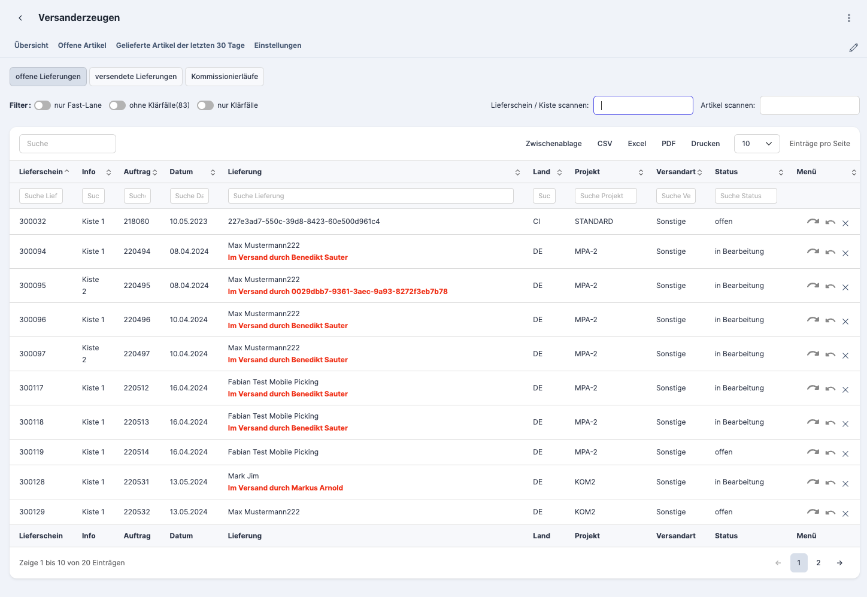Open the Offene Artikel menu item
This screenshot has height=597, width=867.
pyautogui.click(x=82, y=46)
